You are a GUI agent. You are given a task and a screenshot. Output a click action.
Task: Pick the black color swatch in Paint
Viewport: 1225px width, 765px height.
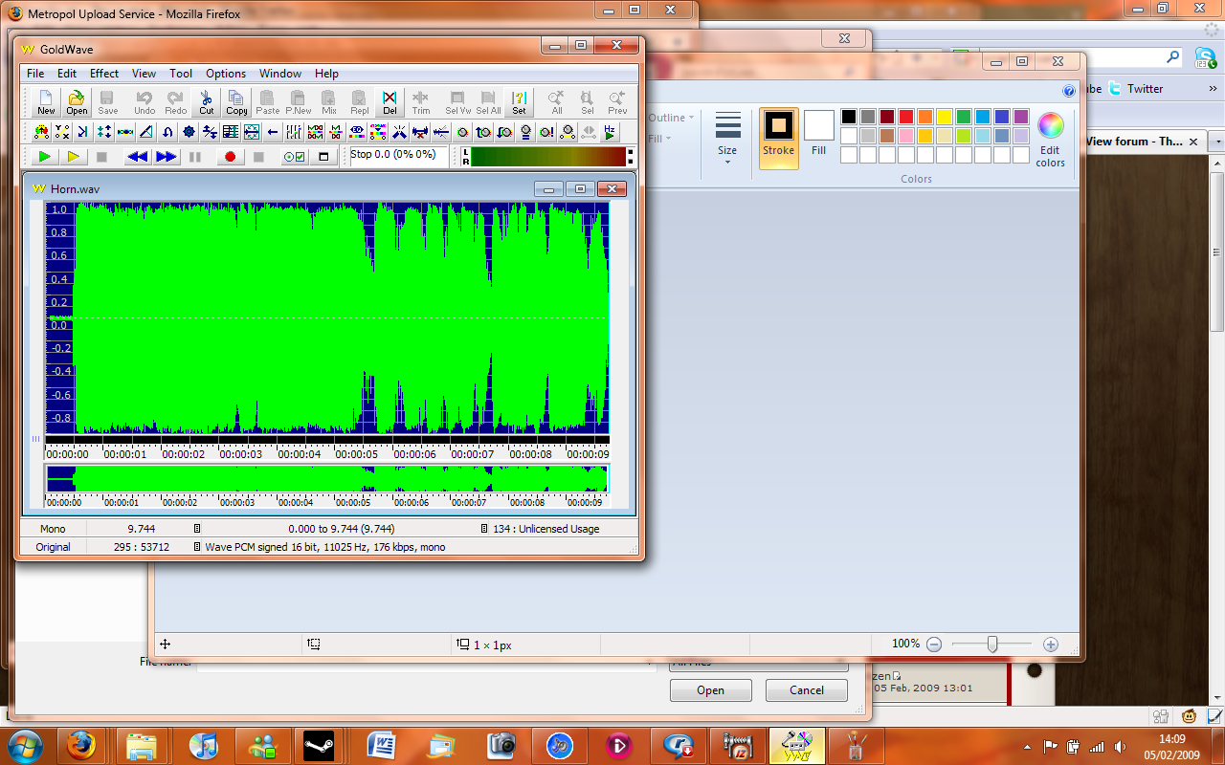pos(849,117)
